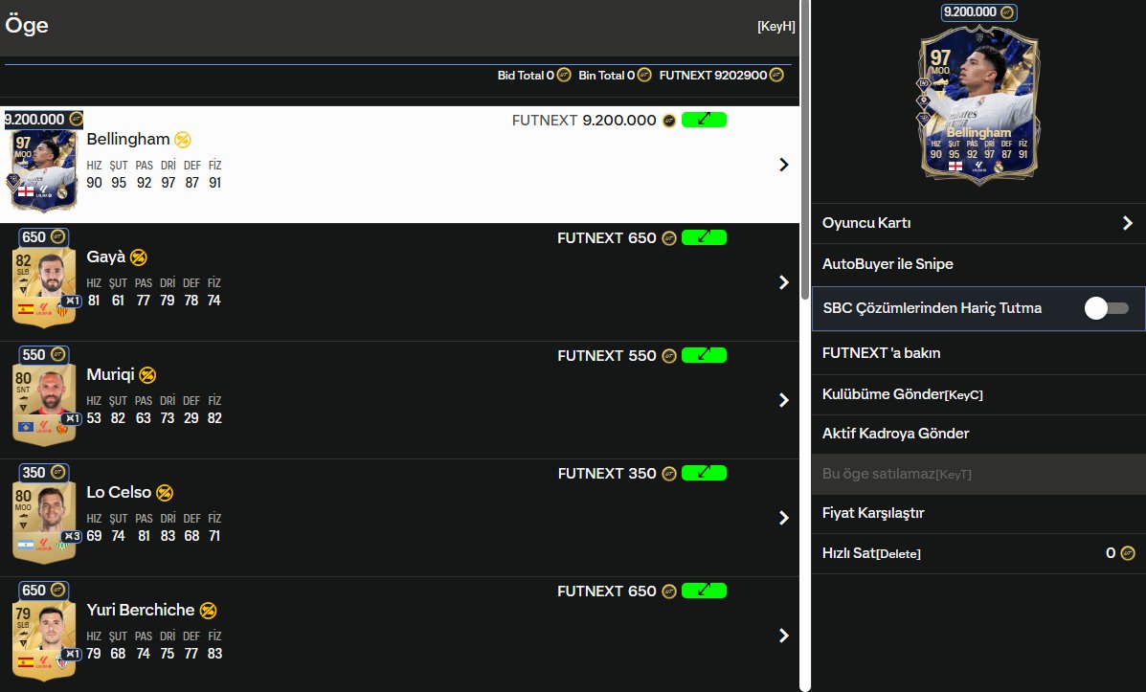Click Lo Celso player name

click(x=119, y=493)
